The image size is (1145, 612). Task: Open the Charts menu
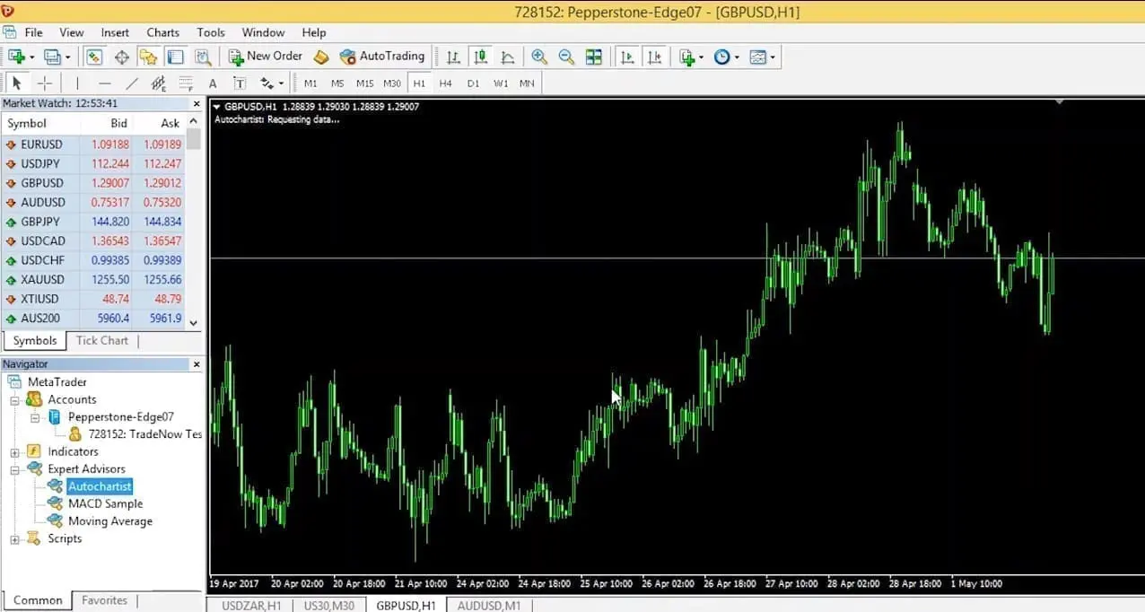162,32
